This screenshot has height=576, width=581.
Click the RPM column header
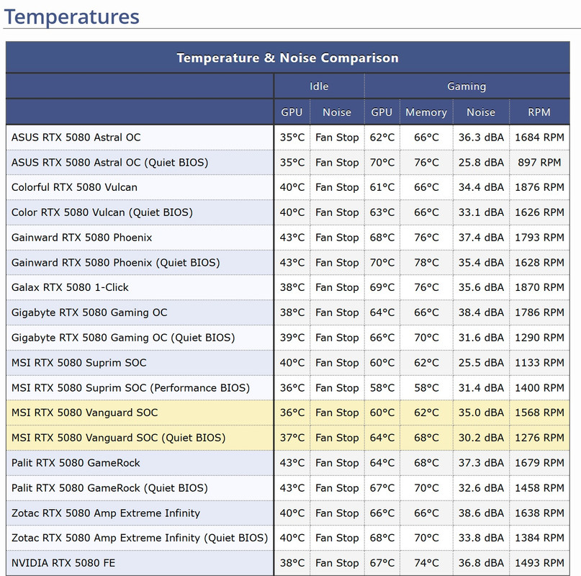(x=539, y=112)
